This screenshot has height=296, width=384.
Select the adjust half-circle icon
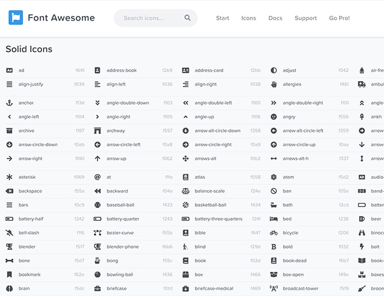(x=274, y=70)
